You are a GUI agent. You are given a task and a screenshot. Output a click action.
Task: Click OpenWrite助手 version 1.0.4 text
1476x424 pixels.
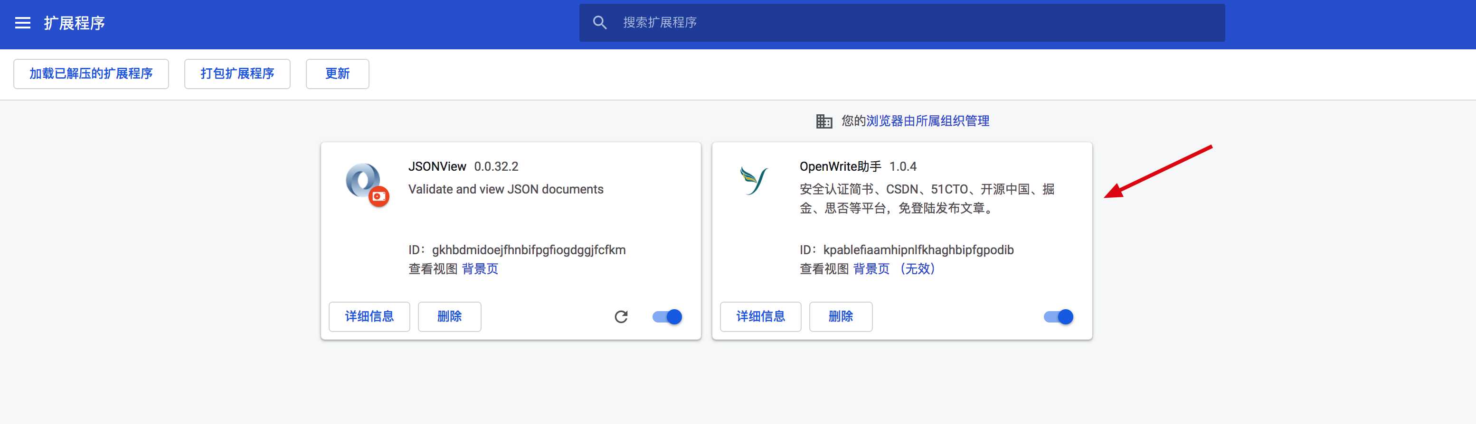point(903,166)
